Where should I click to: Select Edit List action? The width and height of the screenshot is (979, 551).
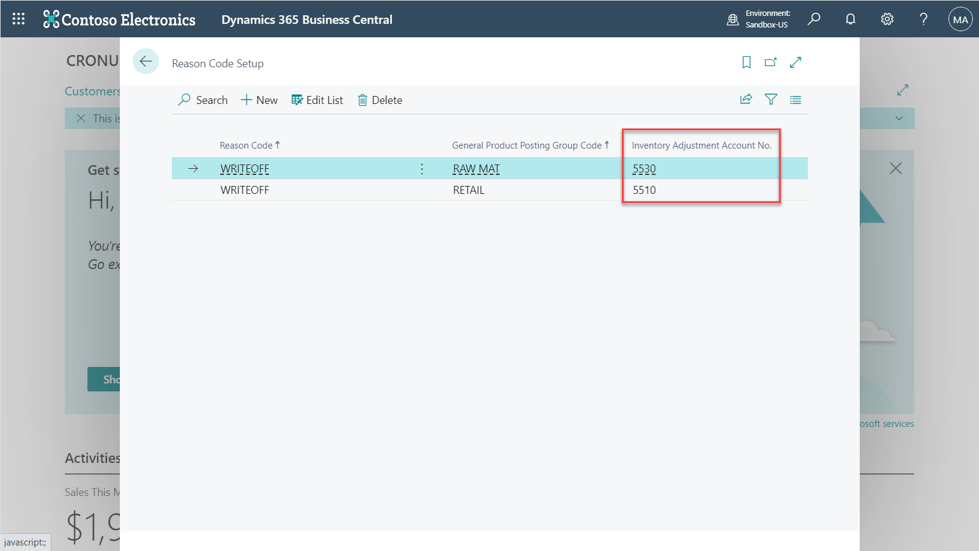click(x=317, y=100)
